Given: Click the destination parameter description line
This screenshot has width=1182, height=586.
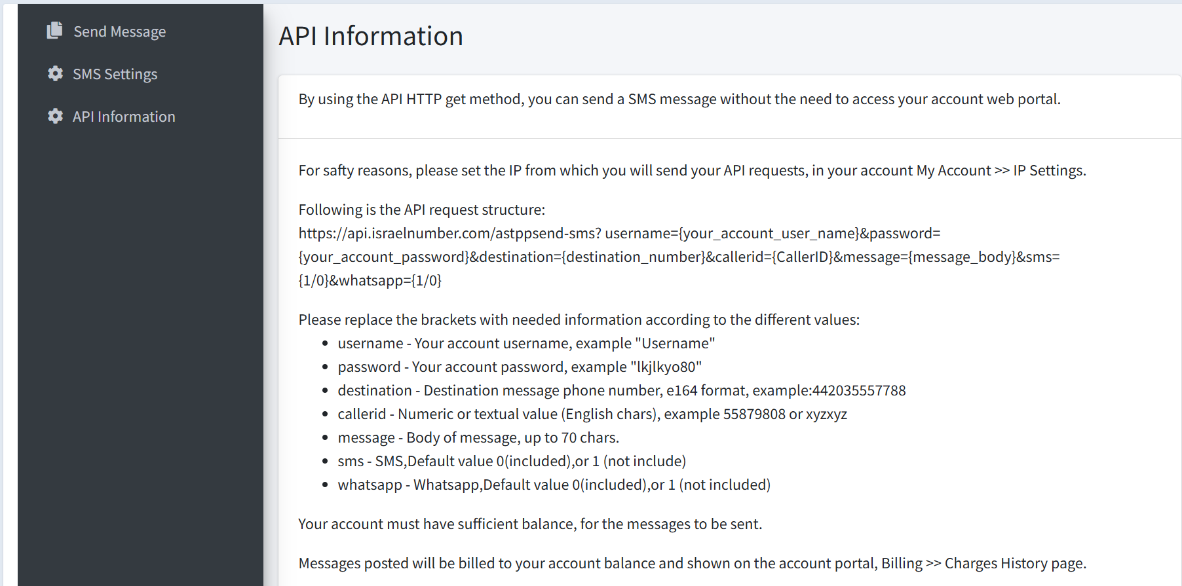Looking at the screenshot, I should [x=622, y=390].
